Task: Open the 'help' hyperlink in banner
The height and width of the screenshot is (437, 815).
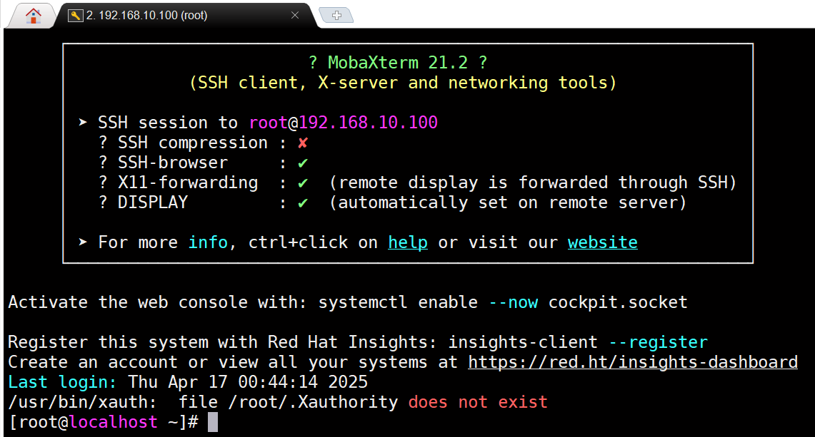Action: tap(408, 242)
